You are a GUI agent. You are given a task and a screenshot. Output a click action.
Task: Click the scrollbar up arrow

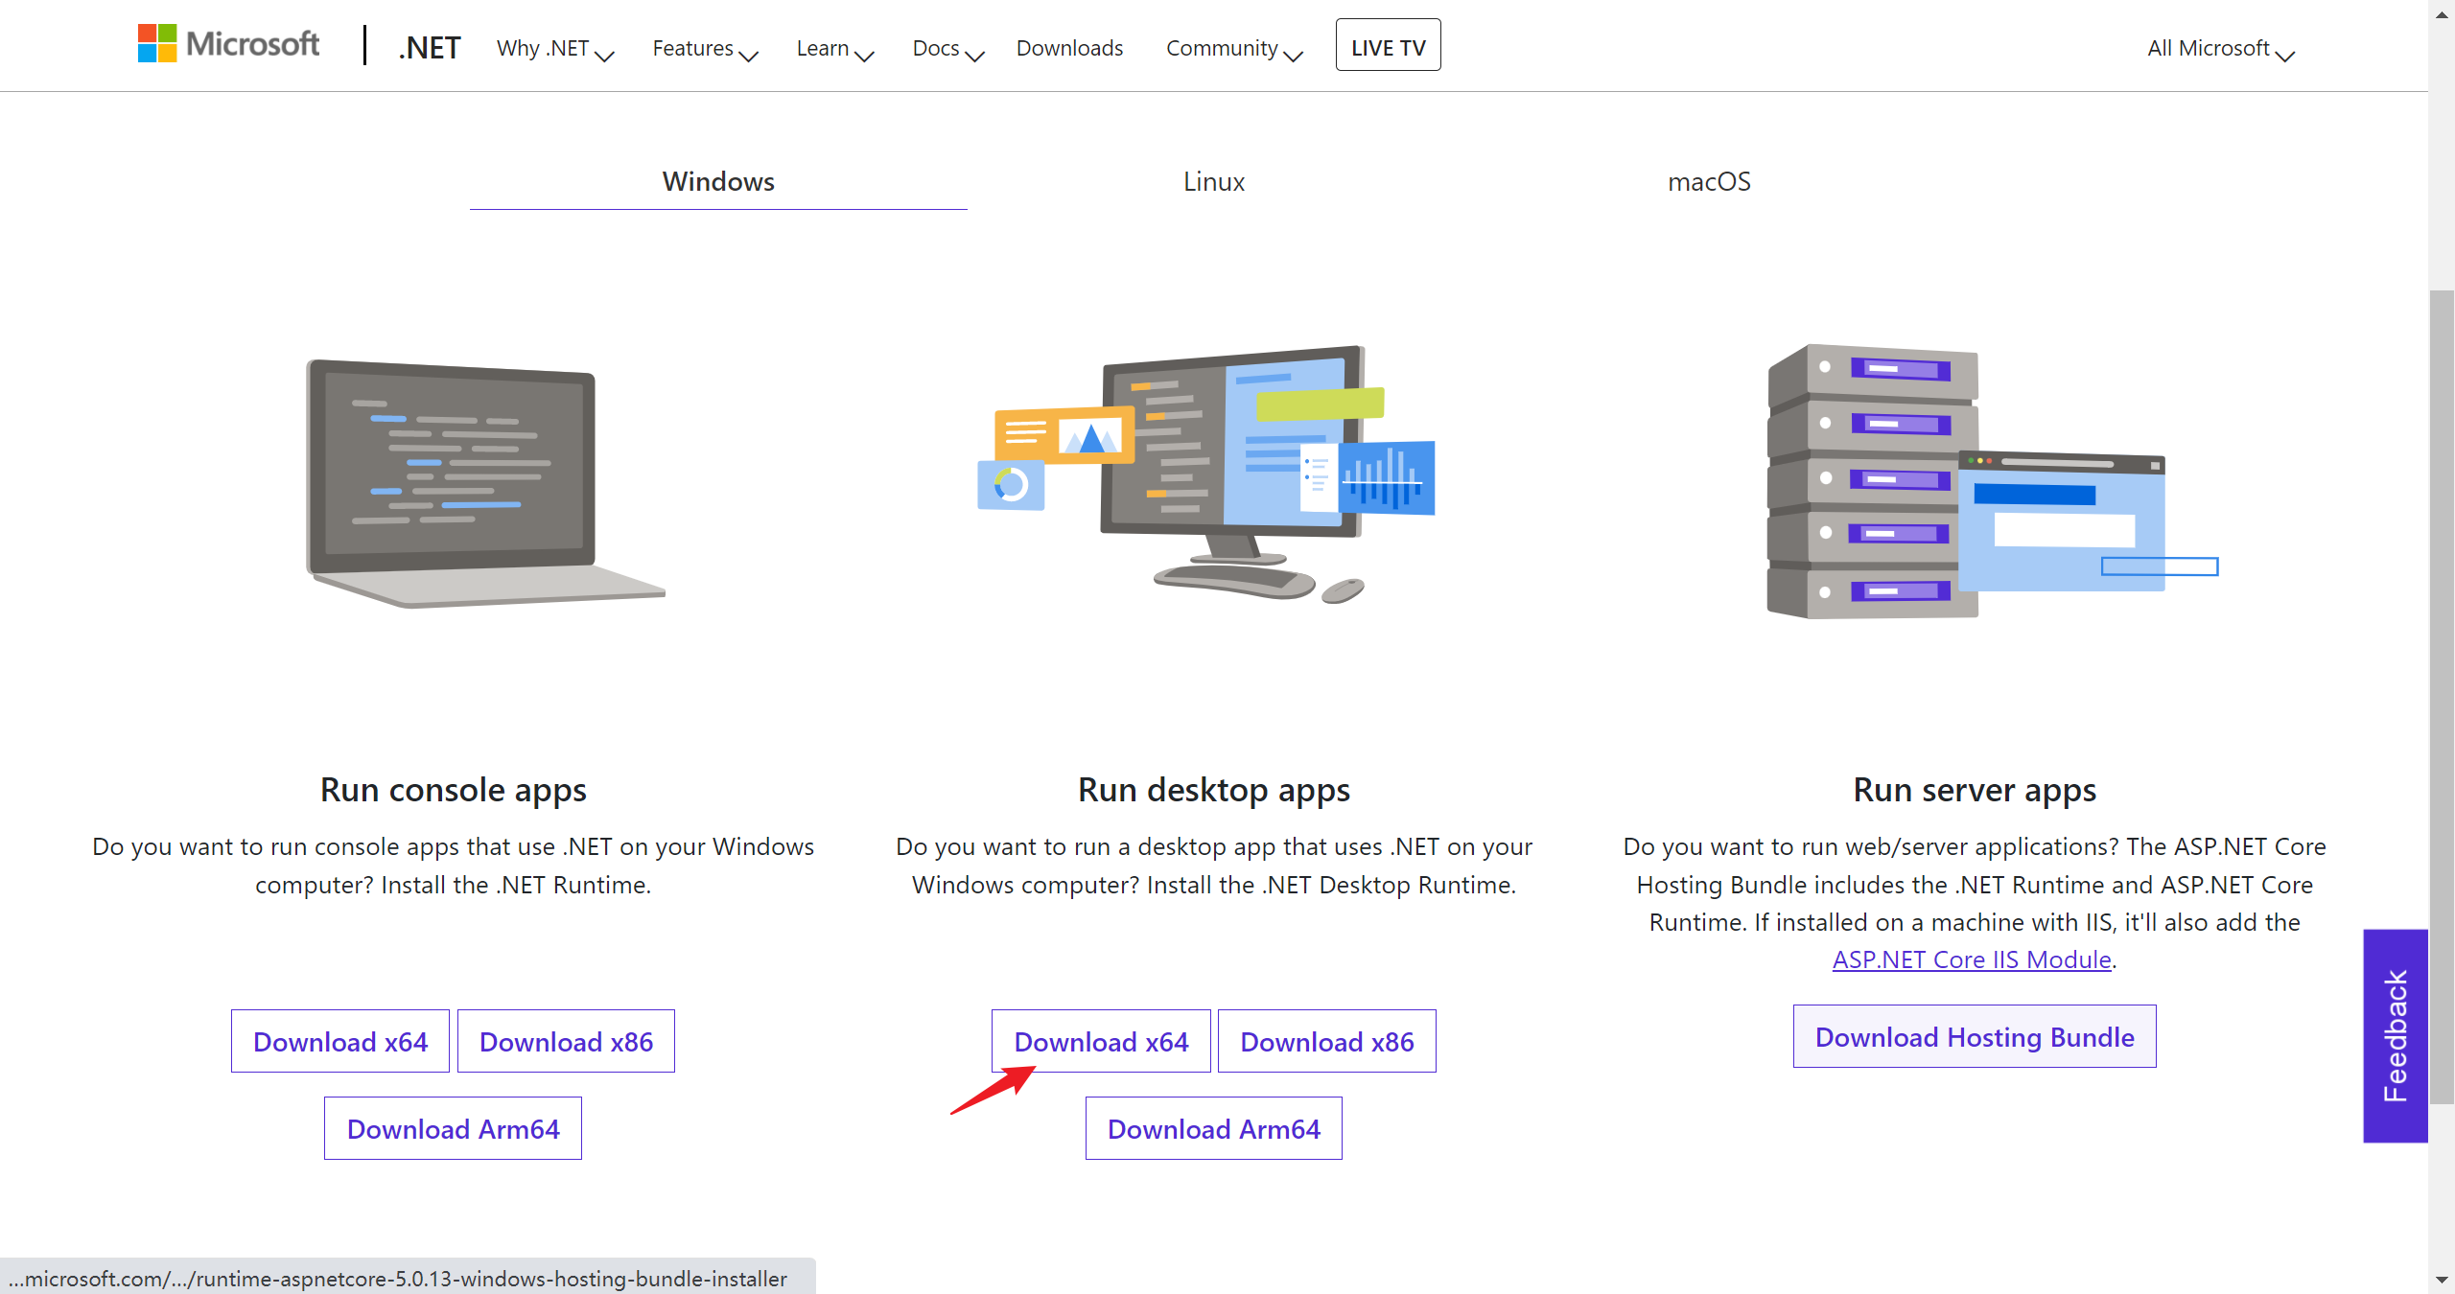2442,13
